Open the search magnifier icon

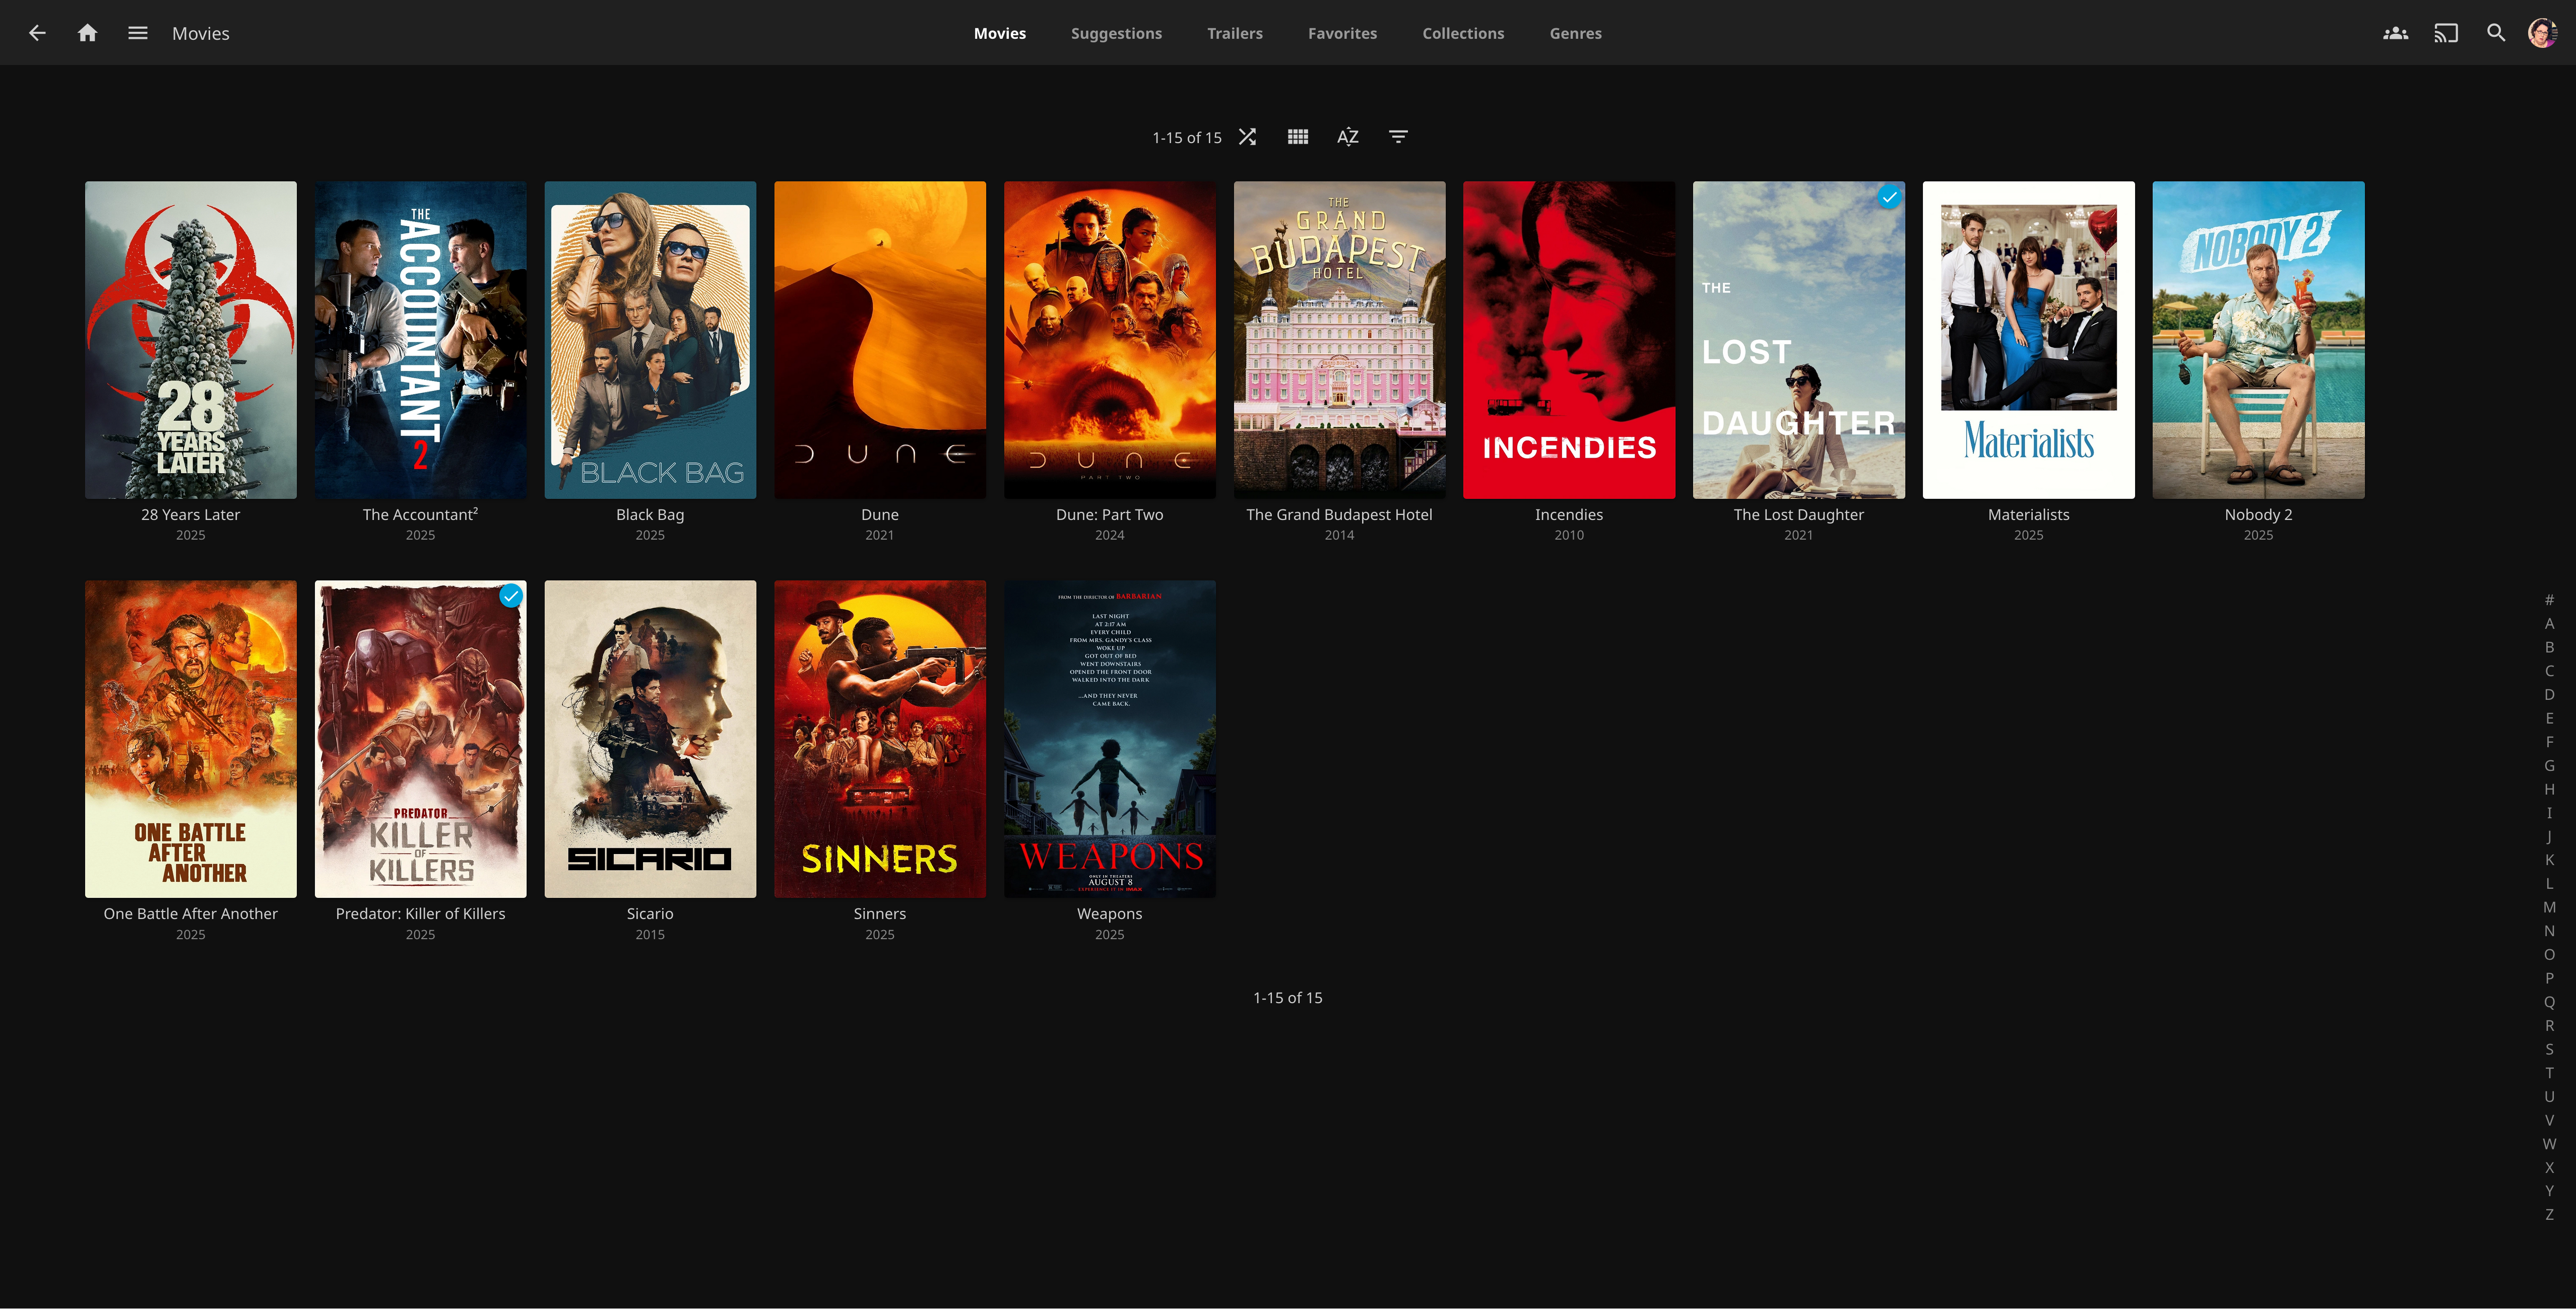click(2496, 33)
